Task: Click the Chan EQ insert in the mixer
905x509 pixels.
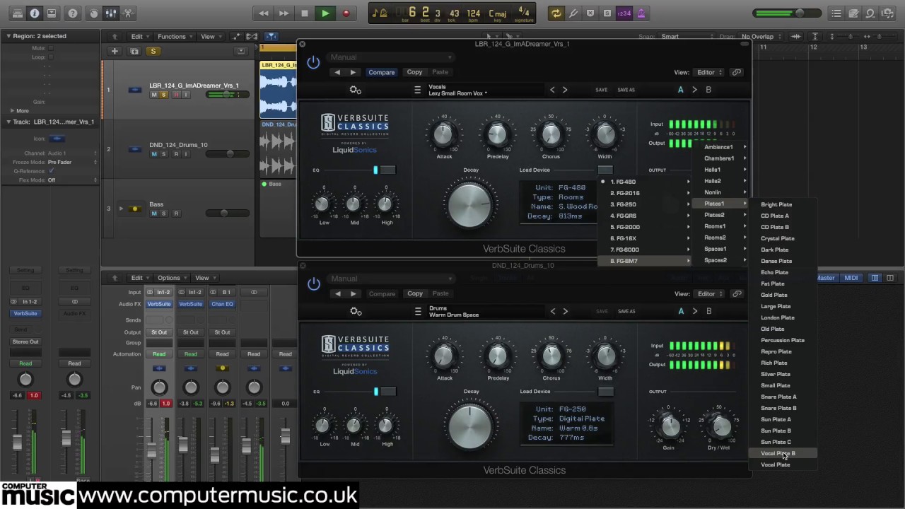Action: click(x=222, y=304)
